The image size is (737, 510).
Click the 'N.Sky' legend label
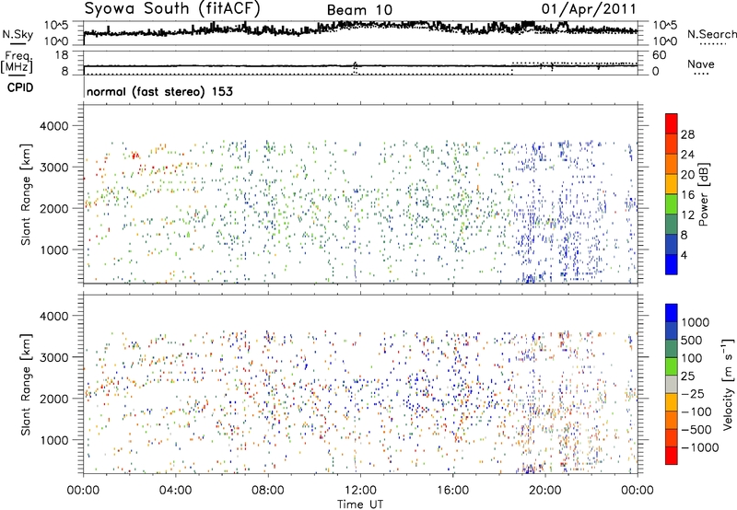(x=18, y=34)
